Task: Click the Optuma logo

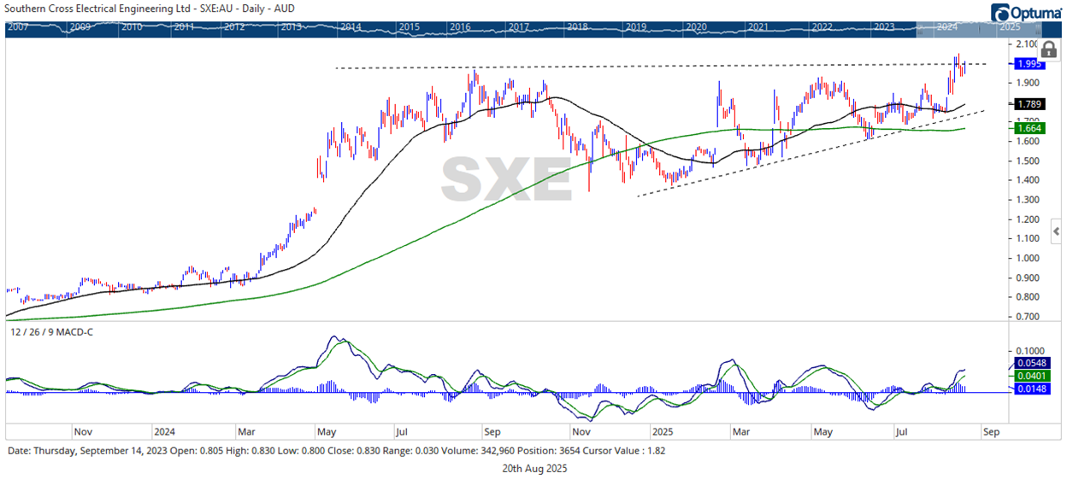Action: [x=1025, y=13]
